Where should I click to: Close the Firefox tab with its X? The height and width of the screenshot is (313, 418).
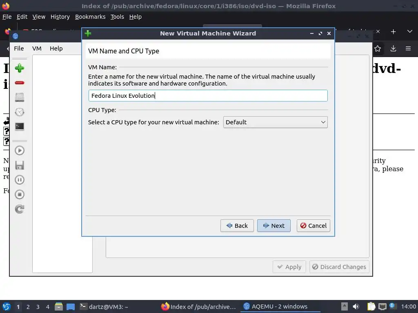click(378, 31)
